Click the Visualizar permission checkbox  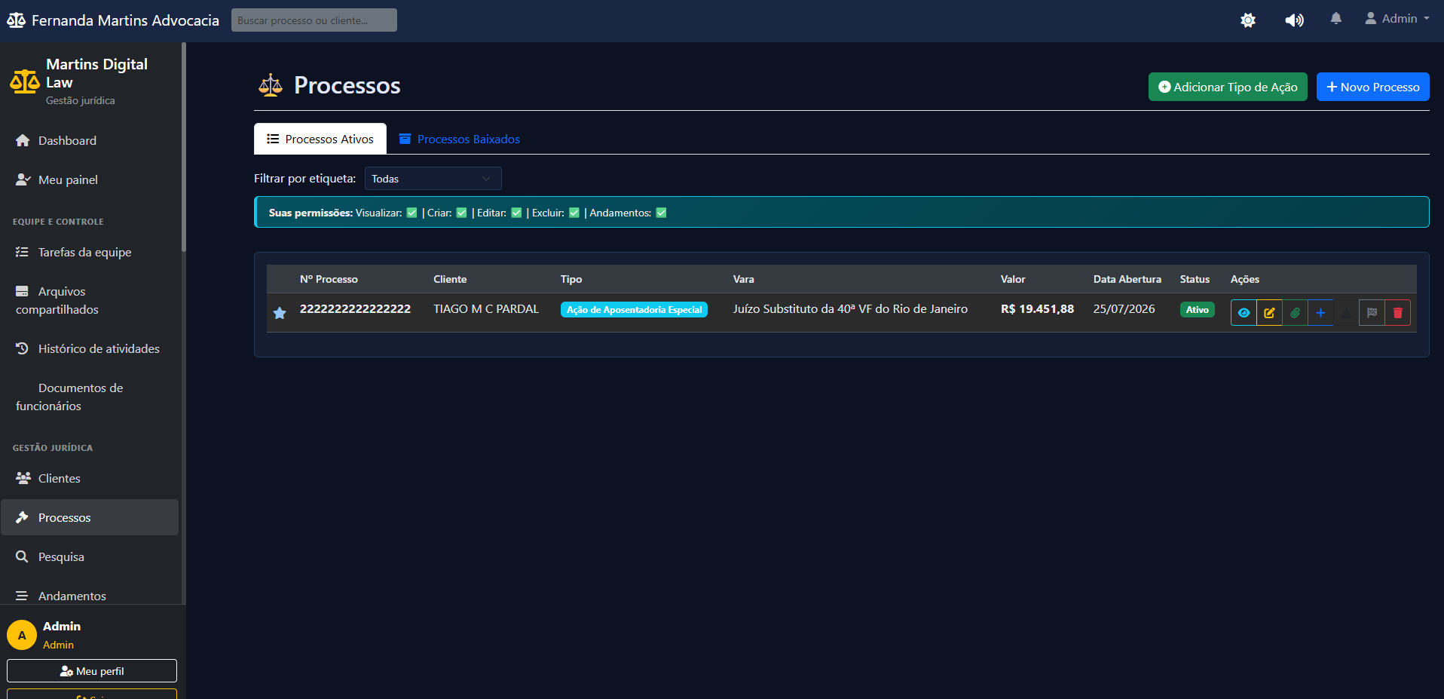411,213
